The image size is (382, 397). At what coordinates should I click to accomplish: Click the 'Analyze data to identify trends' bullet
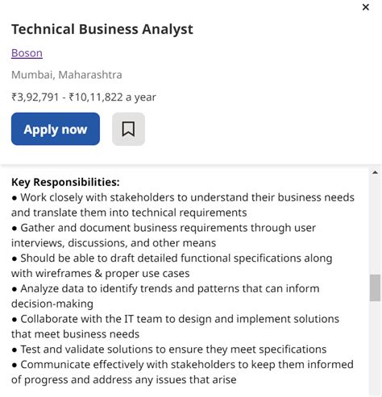(165, 296)
